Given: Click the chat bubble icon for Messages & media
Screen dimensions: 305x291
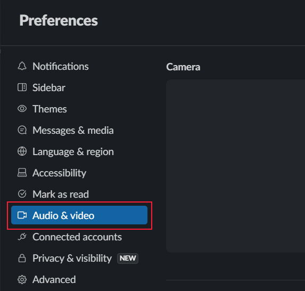Looking at the screenshot, I should pyautogui.click(x=22, y=130).
